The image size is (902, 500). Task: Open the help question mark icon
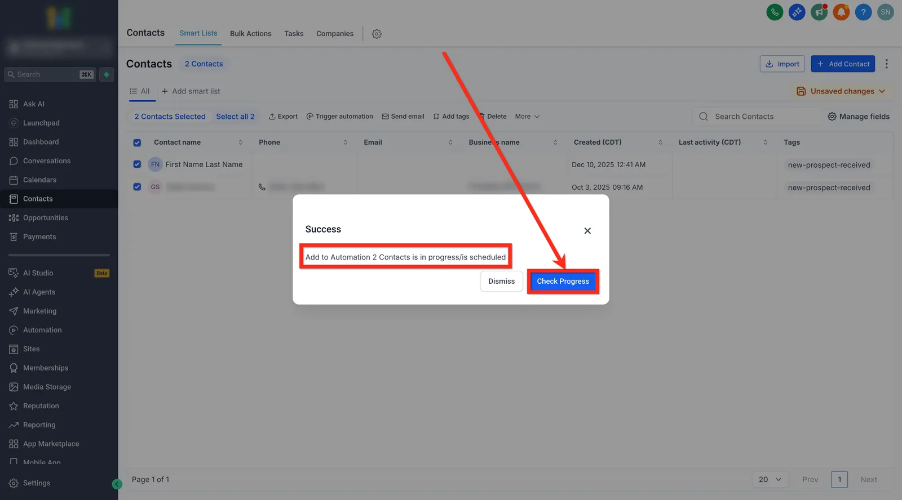pos(863,12)
